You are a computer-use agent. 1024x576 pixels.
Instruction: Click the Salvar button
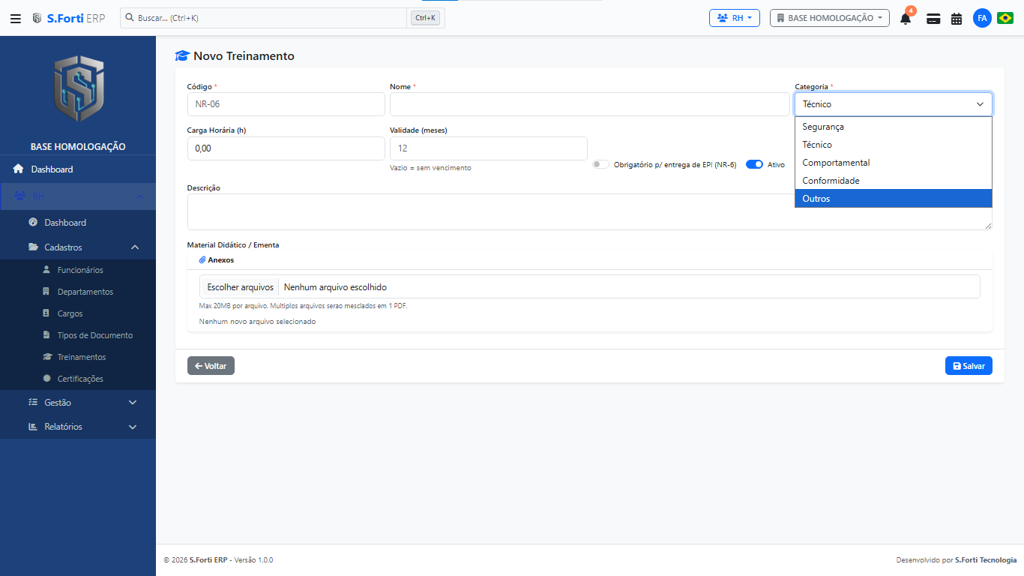[969, 365]
